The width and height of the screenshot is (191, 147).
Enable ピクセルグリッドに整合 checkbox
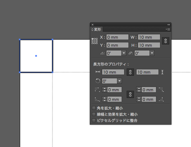tap(94, 120)
